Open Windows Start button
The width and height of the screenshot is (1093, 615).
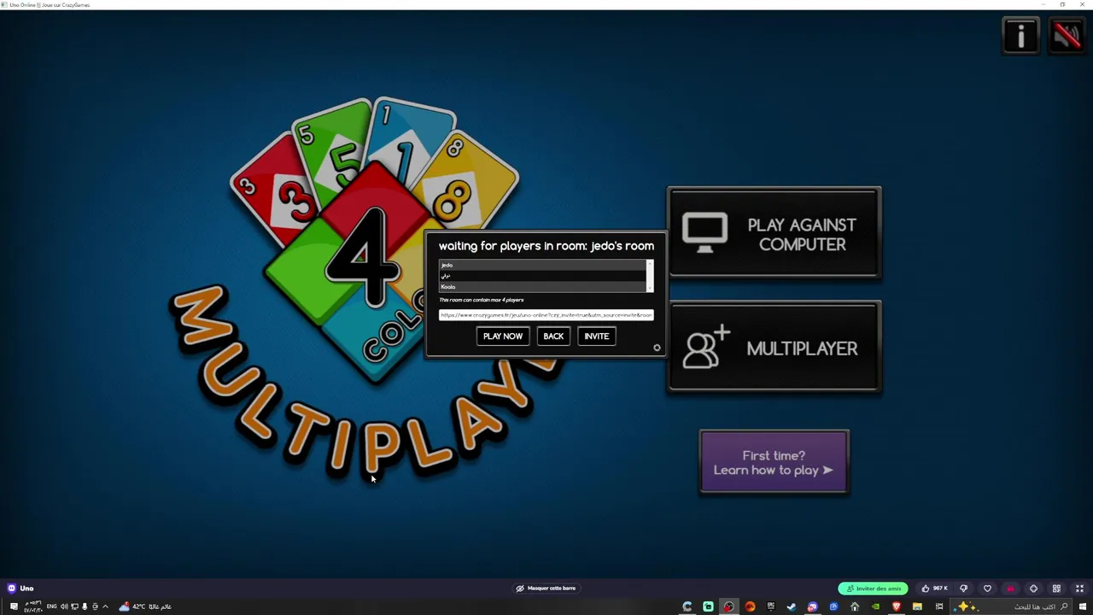pos(1082,606)
